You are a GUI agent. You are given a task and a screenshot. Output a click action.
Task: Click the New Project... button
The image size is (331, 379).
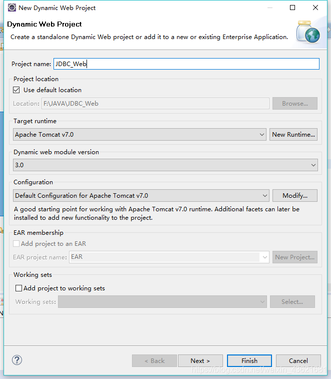[295, 257]
